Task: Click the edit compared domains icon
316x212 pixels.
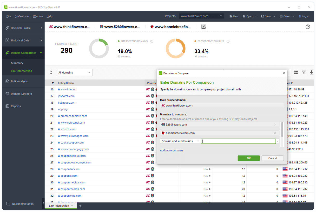Action: 203,27
